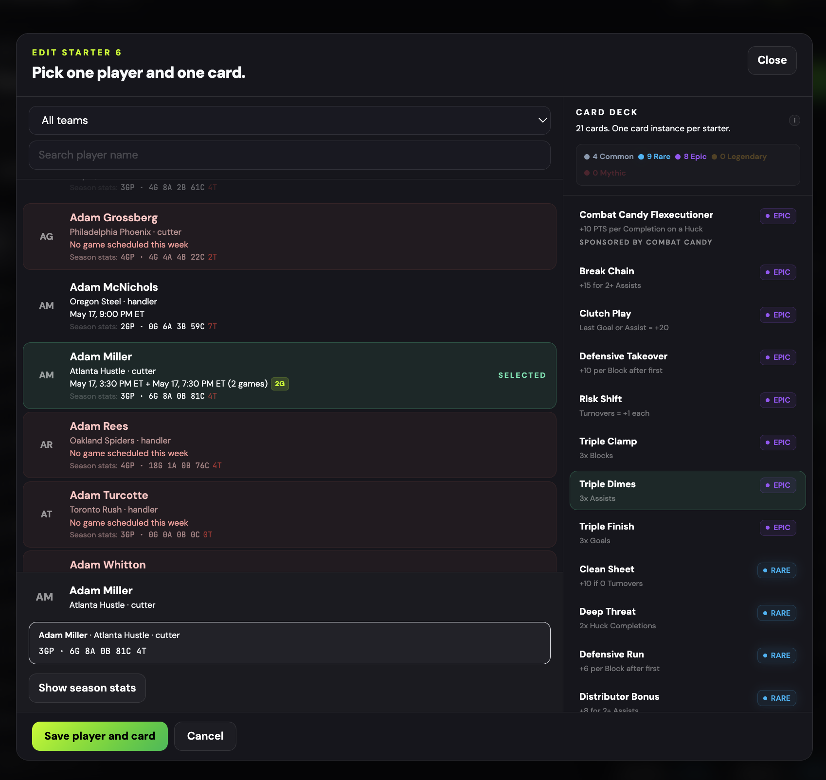Viewport: 826px width, 780px height.
Task: Click the 4 Common rarity legend
Action: 609,157
